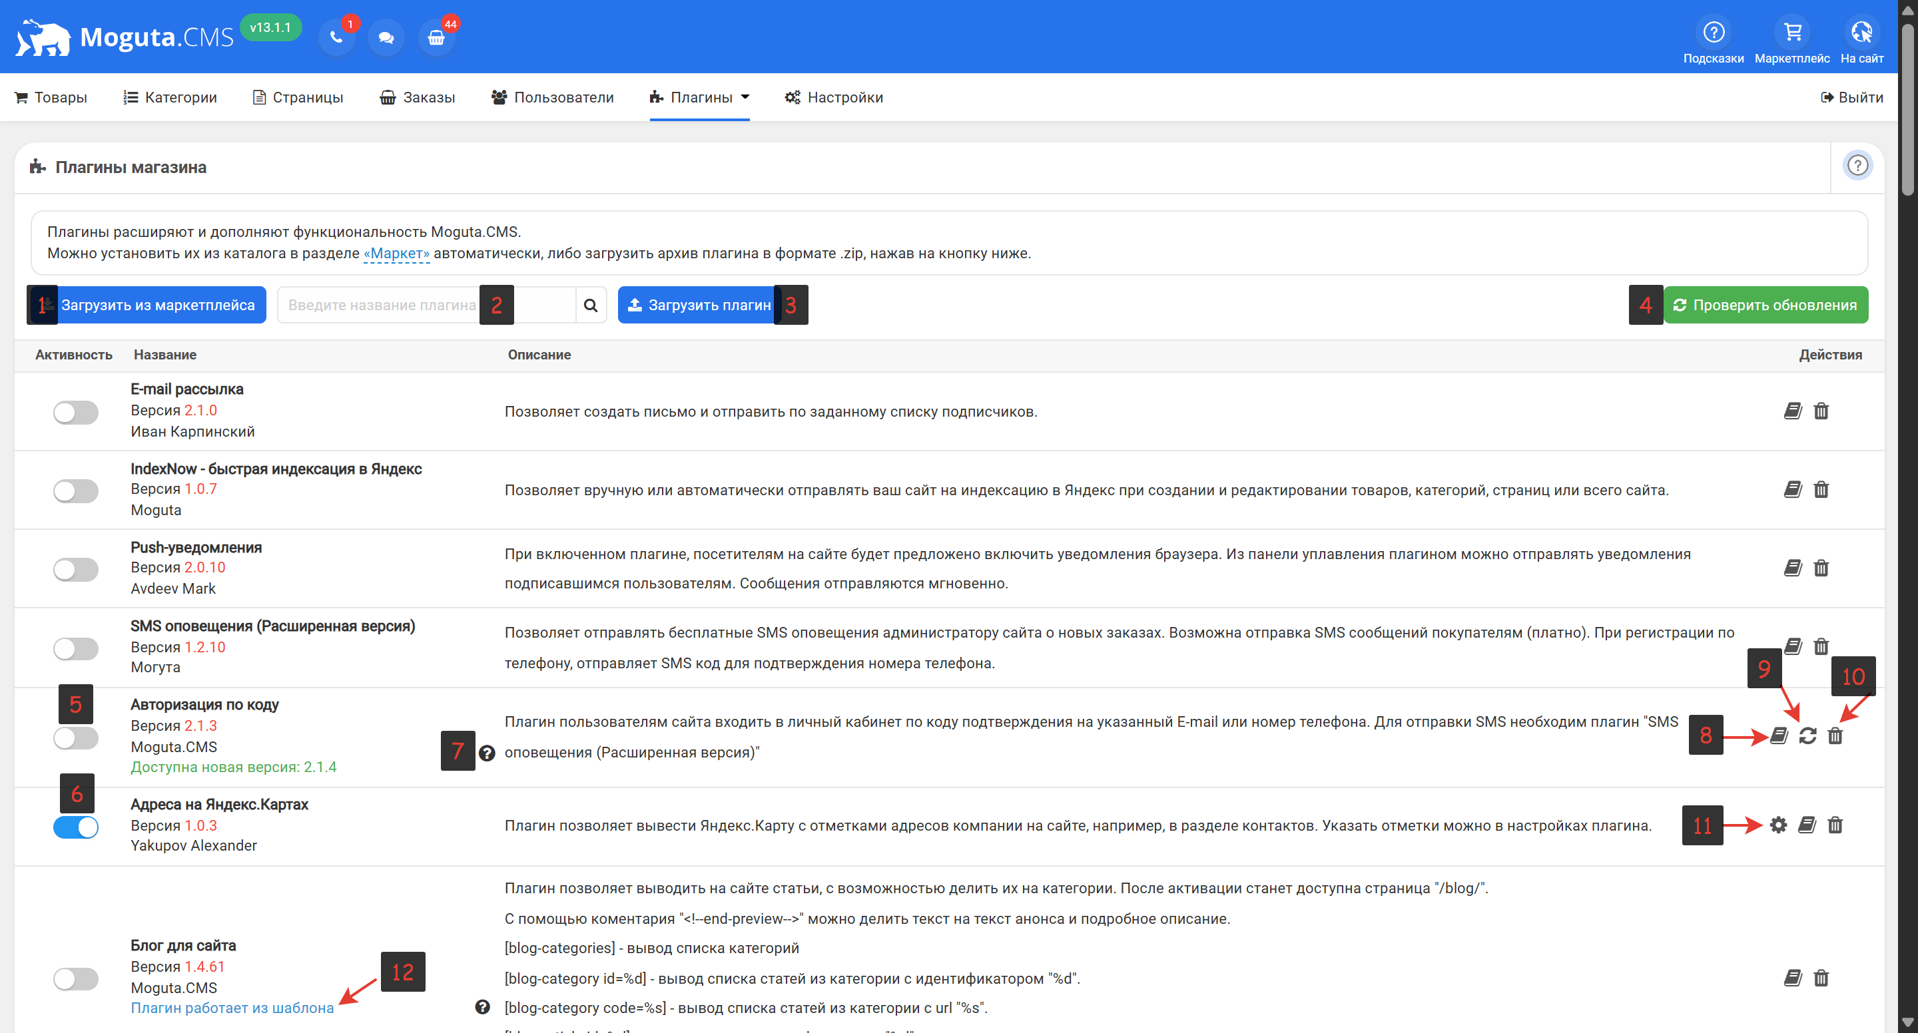Open the Категории section

[x=170, y=97]
